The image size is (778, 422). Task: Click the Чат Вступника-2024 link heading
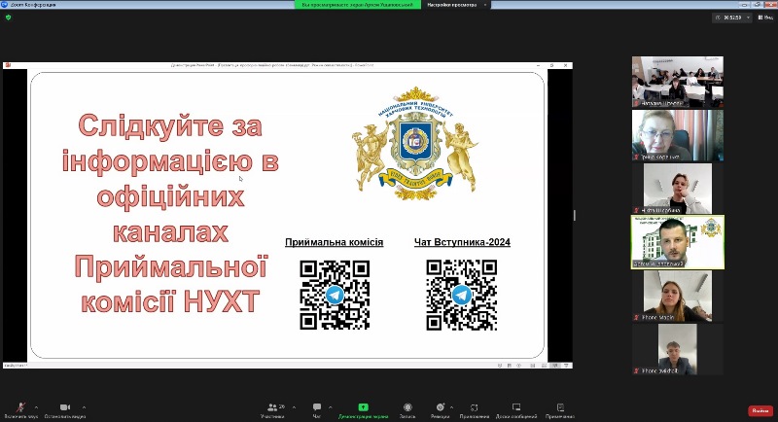click(x=462, y=242)
